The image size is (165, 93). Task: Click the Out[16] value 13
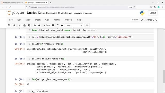28,84
